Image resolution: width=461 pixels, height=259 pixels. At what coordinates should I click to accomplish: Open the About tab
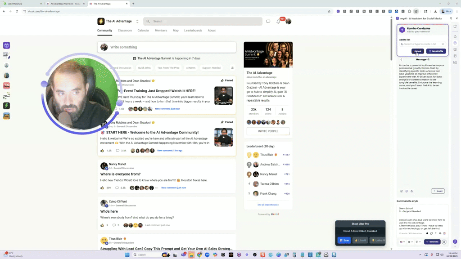(x=212, y=31)
